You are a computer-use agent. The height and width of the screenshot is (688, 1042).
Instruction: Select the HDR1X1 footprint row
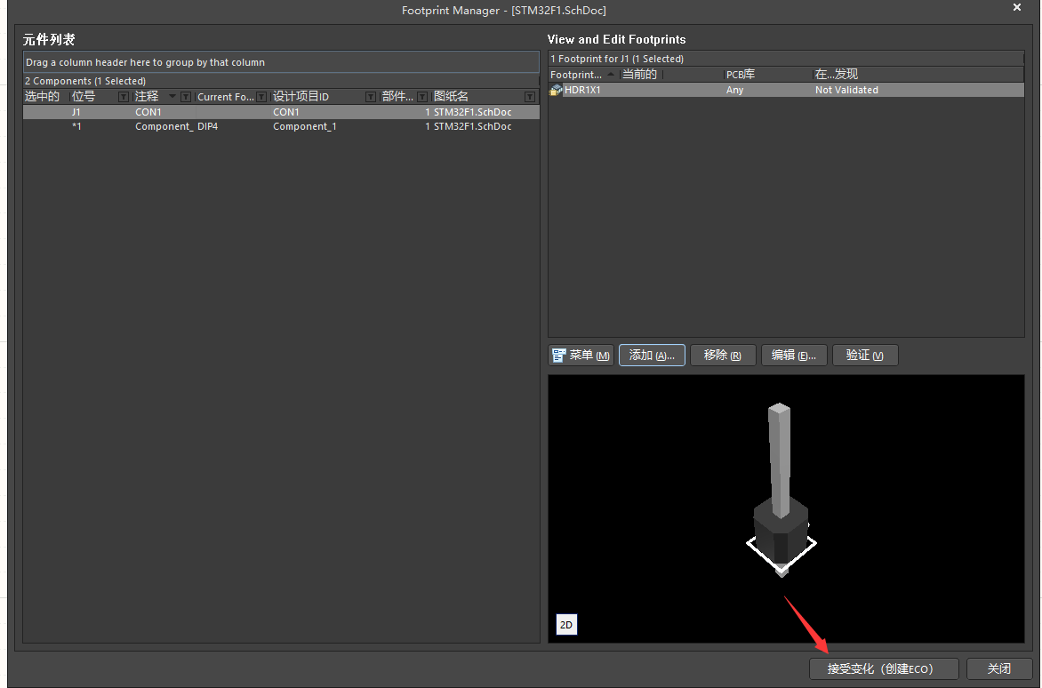(786, 90)
